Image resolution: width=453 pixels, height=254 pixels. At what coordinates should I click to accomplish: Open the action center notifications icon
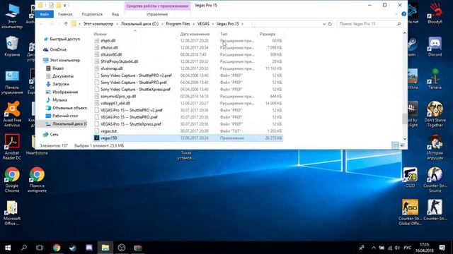(x=442, y=248)
